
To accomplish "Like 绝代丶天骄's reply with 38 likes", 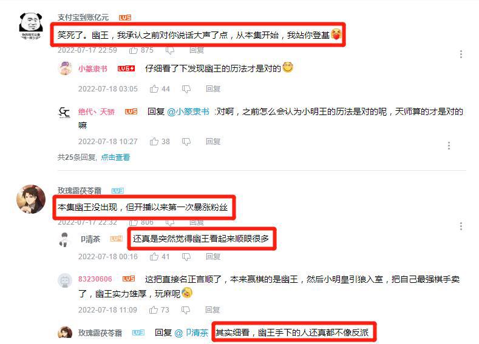I will tap(154, 141).
